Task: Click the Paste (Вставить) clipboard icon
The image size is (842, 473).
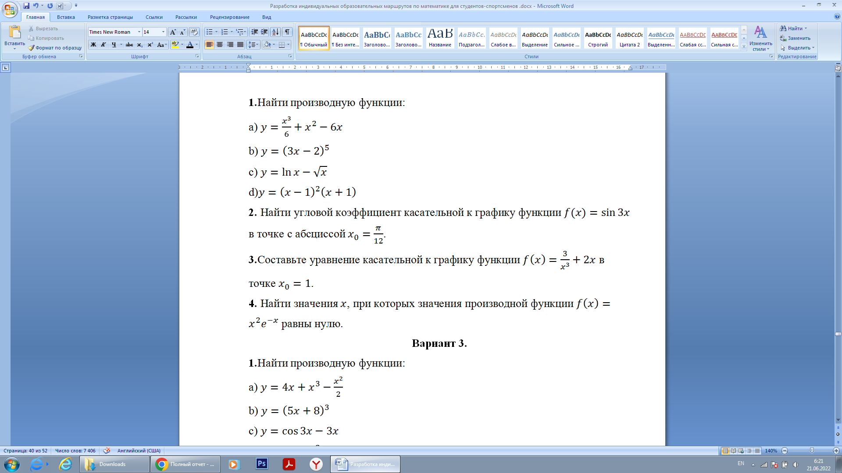Action: [14, 33]
